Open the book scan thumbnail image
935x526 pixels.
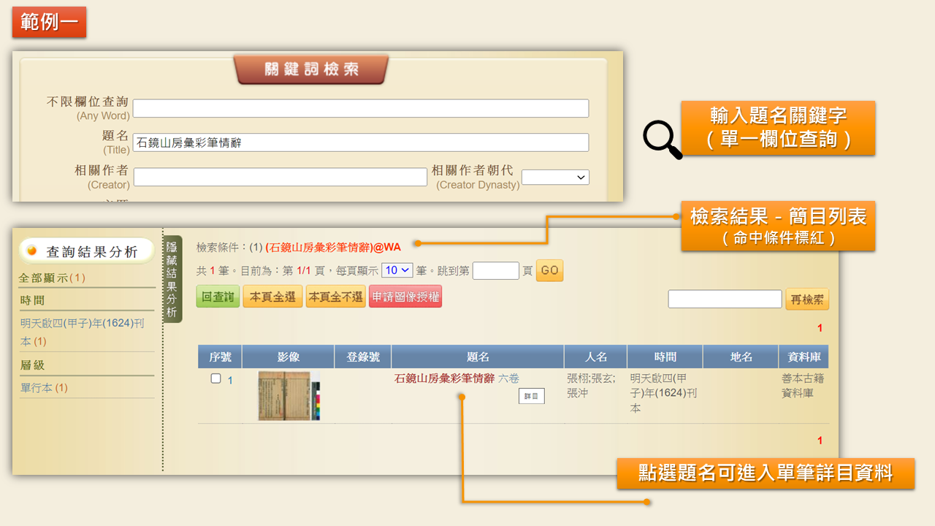[289, 395]
